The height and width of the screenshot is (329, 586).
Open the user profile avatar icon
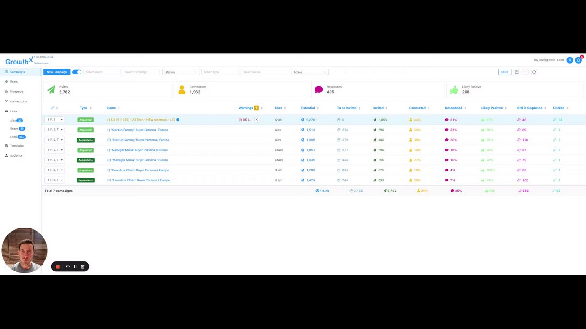(570, 60)
